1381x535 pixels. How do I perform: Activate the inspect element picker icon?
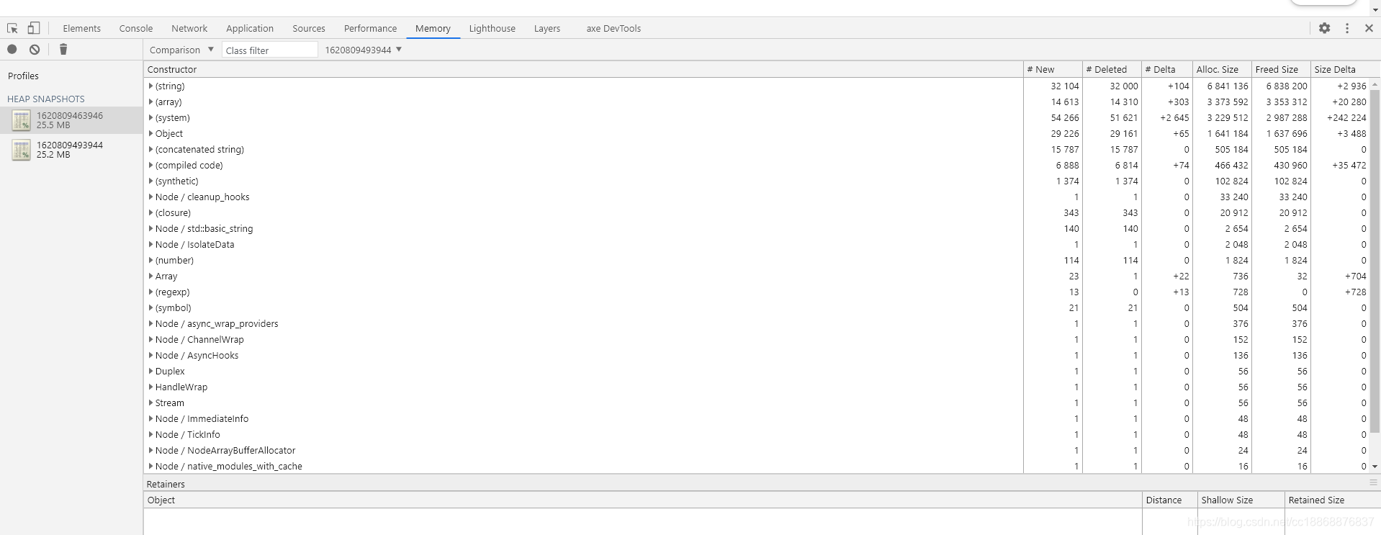(12, 28)
